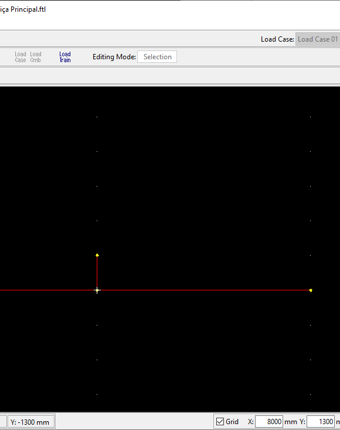Click the grid point directly below the junction node
Viewport: 340px width, 430px height.
tap(97, 325)
